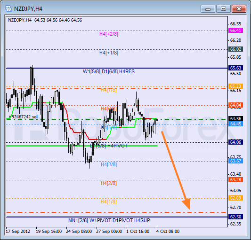Image resolution: width=251 pixels, height=240 pixels.
Task: Click the 64.45 blue price tag
Action: pyautogui.click(x=235, y=124)
